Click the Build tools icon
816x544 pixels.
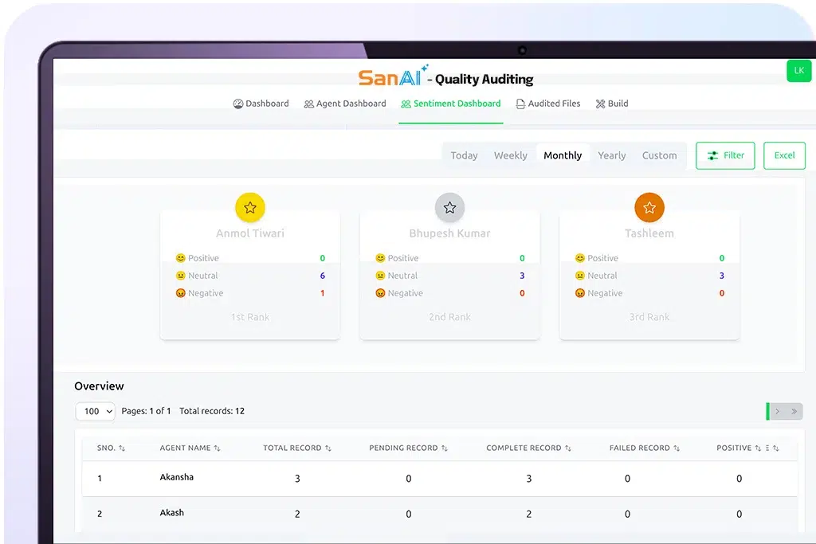coord(601,104)
